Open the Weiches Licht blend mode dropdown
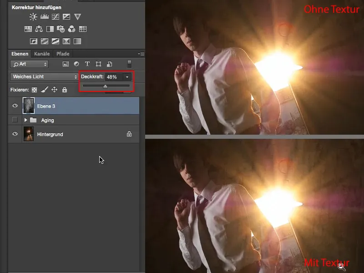 point(43,76)
